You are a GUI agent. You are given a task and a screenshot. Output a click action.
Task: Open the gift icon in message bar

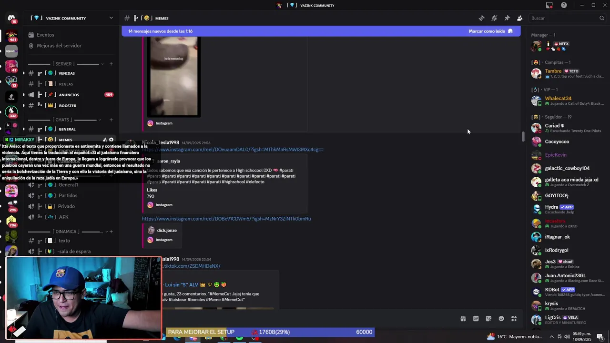point(463,319)
